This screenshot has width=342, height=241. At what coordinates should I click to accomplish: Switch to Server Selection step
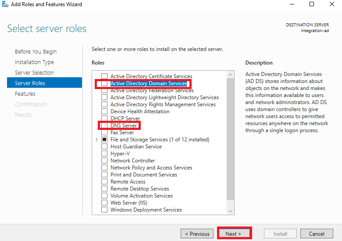[35, 73]
